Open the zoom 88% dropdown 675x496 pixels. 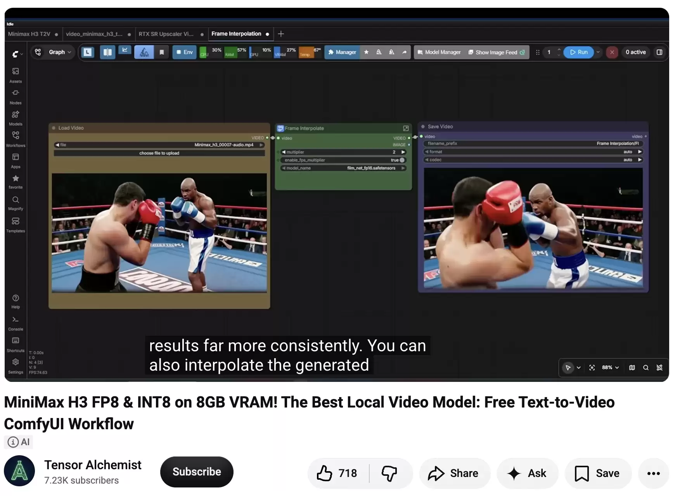pyautogui.click(x=610, y=368)
